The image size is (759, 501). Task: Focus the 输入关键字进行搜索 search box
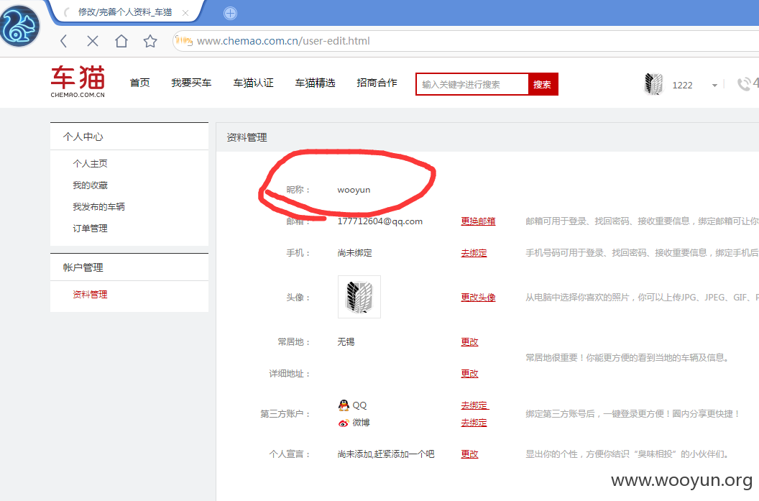pyautogui.click(x=472, y=84)
